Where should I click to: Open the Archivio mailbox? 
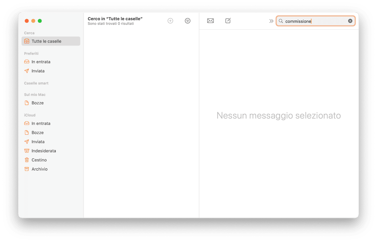[51, 169]
